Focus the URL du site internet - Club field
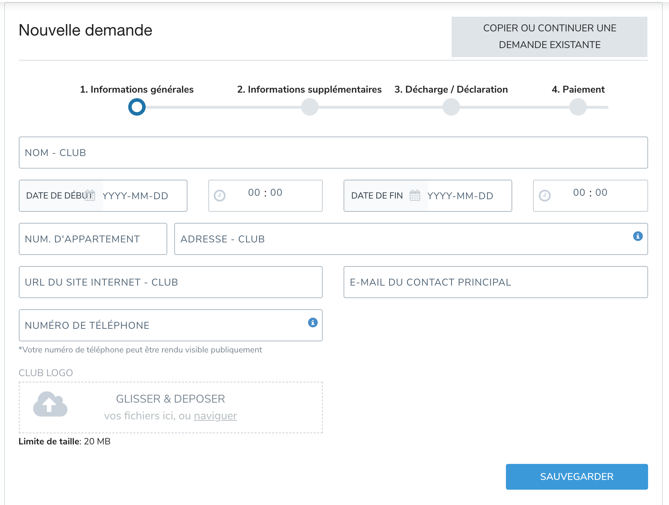669x505 pixels. [x=171, y=282]
